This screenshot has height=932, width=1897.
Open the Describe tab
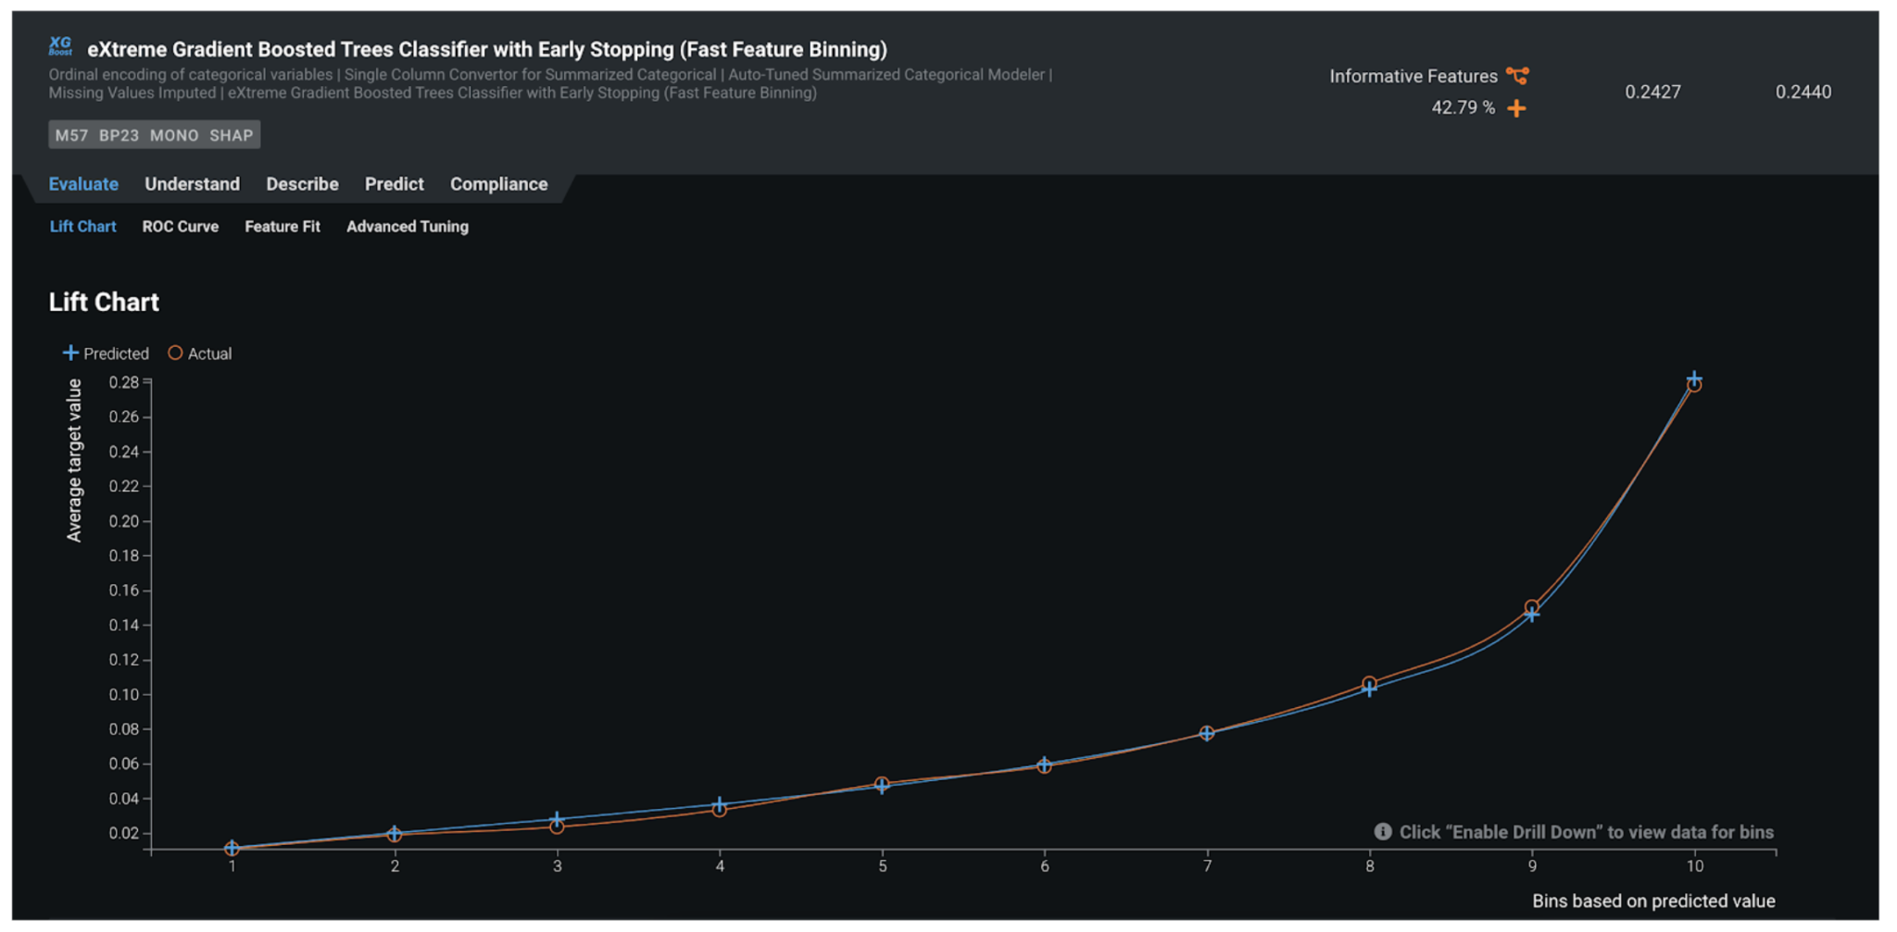pyautogui.click(x=302, y=184)
